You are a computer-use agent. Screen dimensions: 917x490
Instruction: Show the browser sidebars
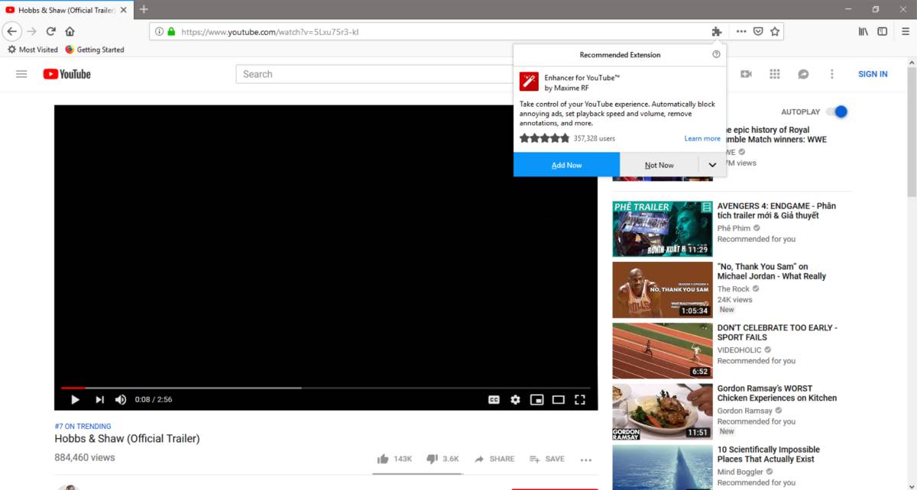click(882, 31)
